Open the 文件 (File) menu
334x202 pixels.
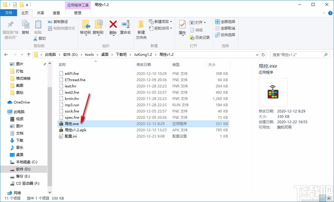(x=9, y=13)
